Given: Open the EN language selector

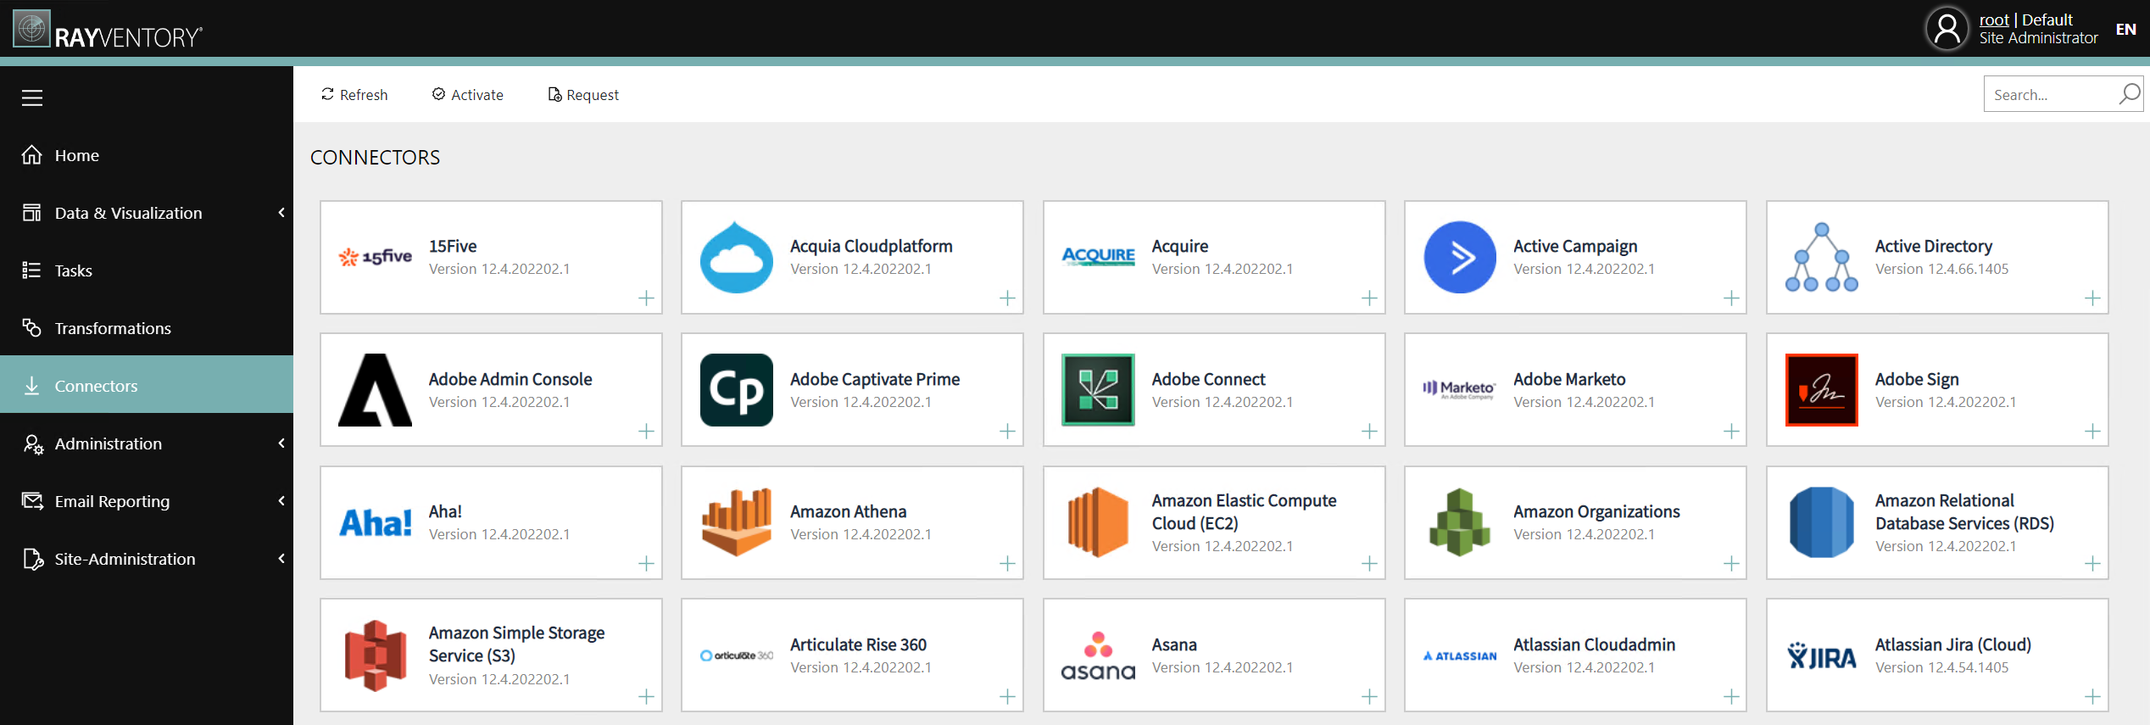Looking at the screenshot, I should tap(2125, 30).
